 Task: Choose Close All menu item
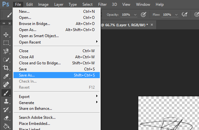[56, 57]
